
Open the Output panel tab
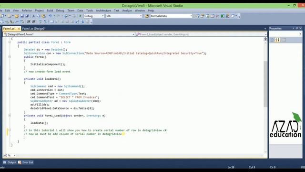click(10, 162)
